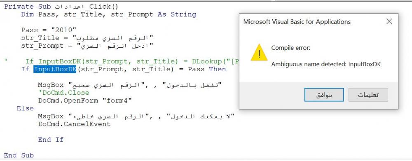Click the 'Ambiguous name detected: InputBoxDK' message
412x161 pixels.
[x=326, y=64]
